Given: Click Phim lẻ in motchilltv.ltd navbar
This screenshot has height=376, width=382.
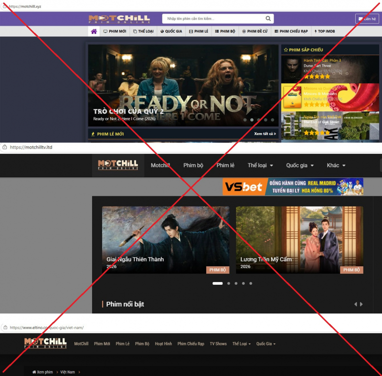Looking at the screenshot, I should pyautogui.click(x=225, y=165).
